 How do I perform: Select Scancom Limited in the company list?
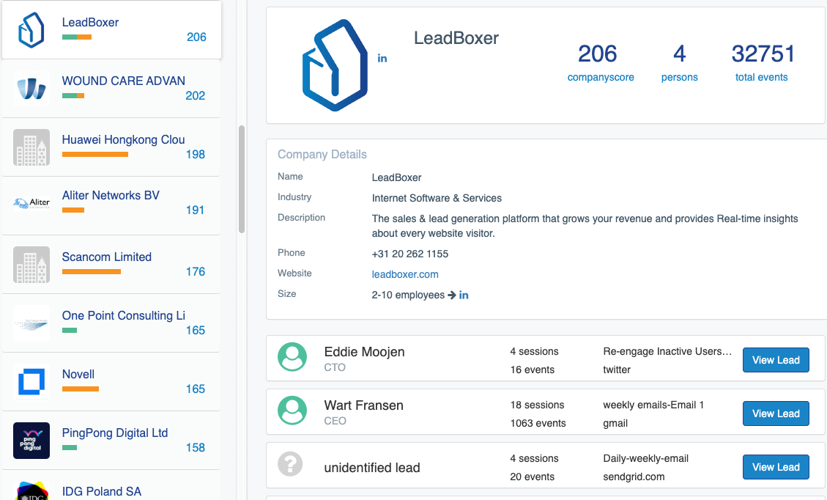(x=107, y=257)
